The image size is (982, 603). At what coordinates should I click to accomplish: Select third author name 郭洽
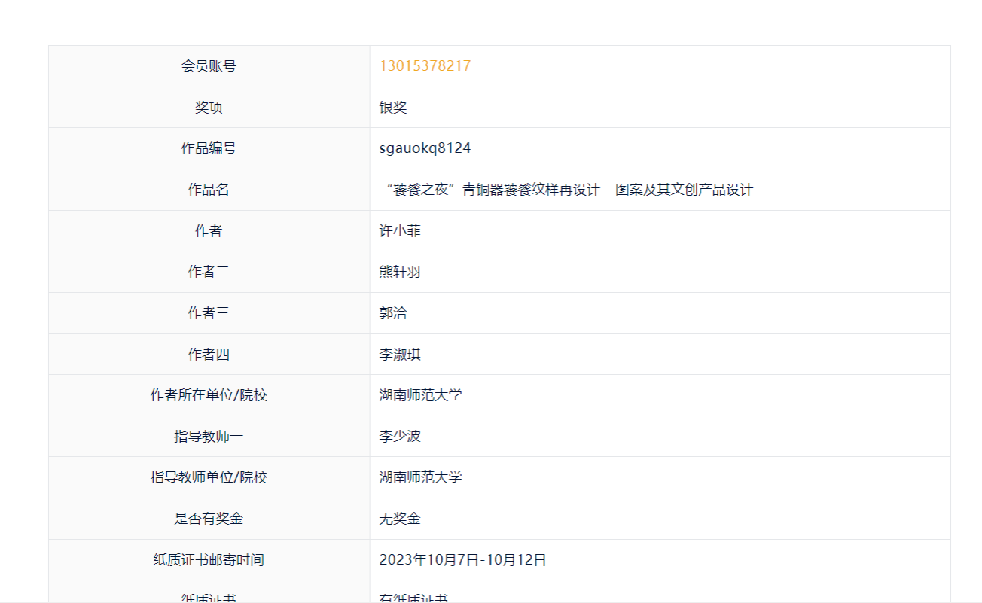pos(393,313)
